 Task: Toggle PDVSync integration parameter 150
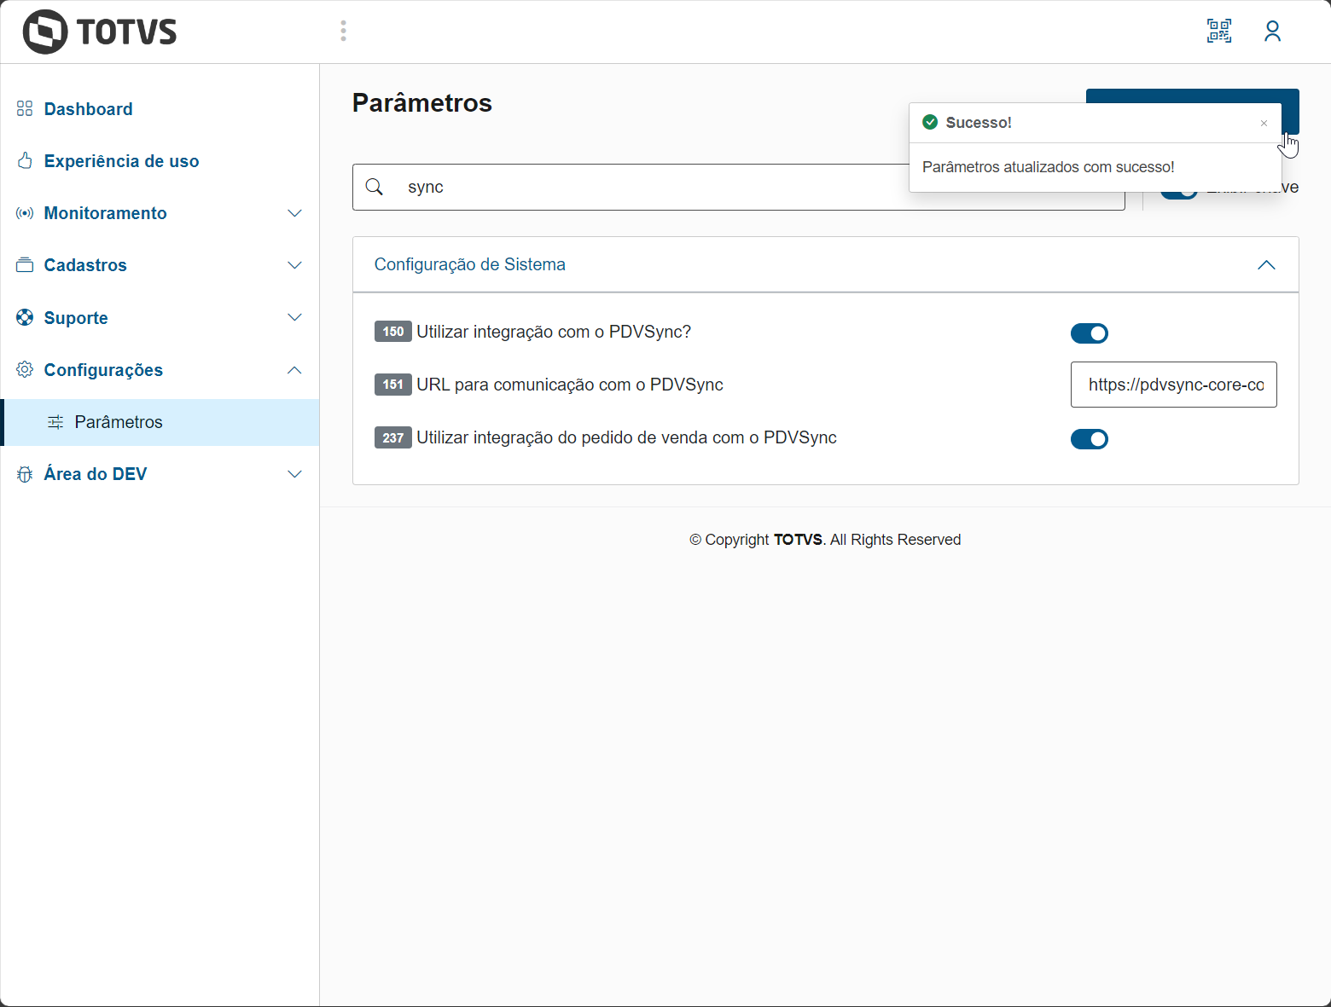tap(1089, 333)
